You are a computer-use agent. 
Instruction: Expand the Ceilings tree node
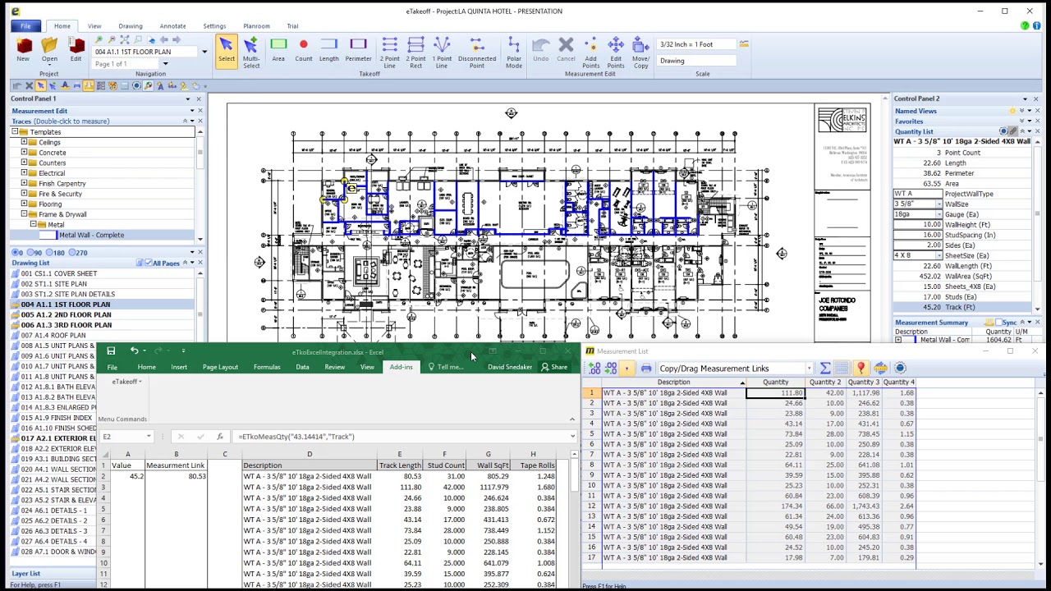(24, 142)
